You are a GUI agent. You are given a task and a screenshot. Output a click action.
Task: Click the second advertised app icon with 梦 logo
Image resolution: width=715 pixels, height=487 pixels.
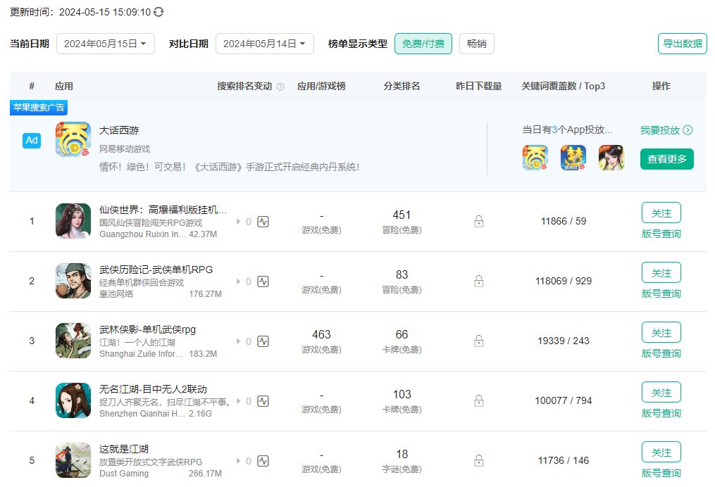click(x=573, y=158)
